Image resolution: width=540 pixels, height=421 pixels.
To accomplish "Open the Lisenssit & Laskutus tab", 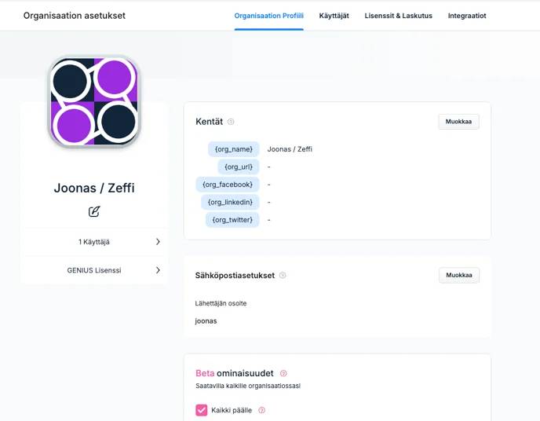I will pyautogui.click(x=398, y=16).
